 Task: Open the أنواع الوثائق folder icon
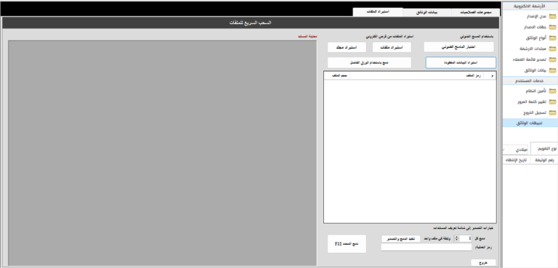(552, 38)
